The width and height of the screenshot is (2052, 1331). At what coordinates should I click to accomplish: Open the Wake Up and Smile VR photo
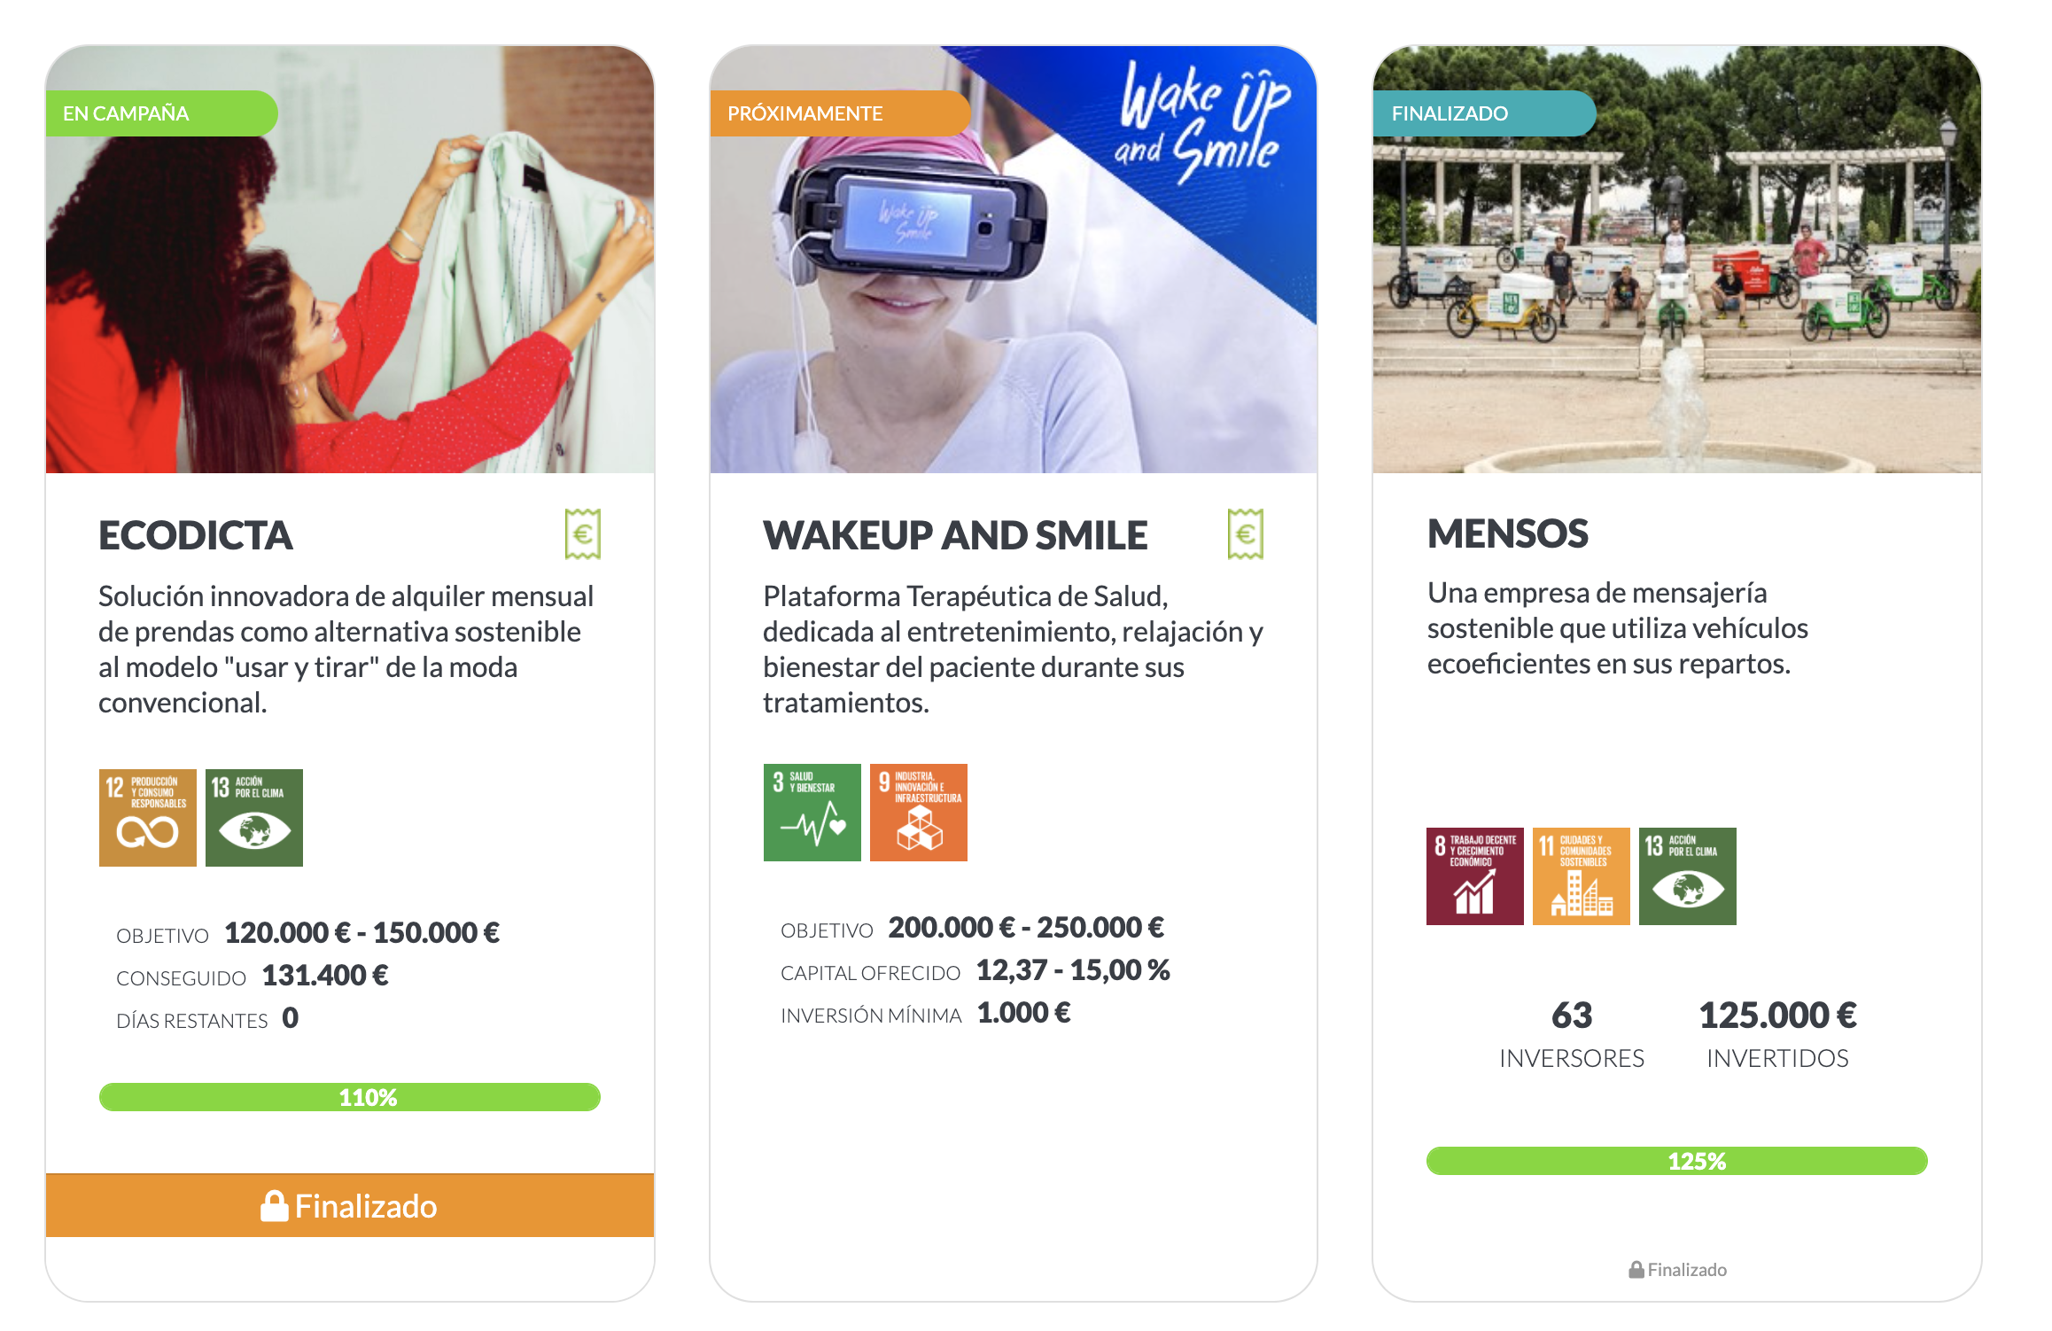(1014, 260)
